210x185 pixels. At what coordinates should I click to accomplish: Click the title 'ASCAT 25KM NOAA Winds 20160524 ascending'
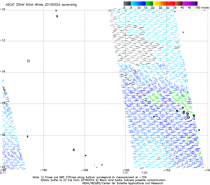pyautogui.click(x=41, y=5)
